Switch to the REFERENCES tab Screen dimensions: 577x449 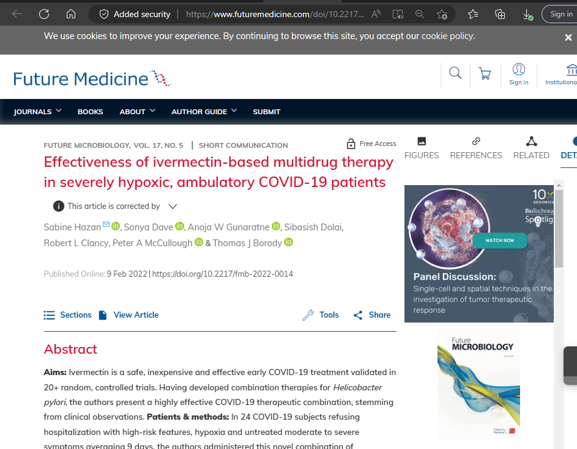476,148
